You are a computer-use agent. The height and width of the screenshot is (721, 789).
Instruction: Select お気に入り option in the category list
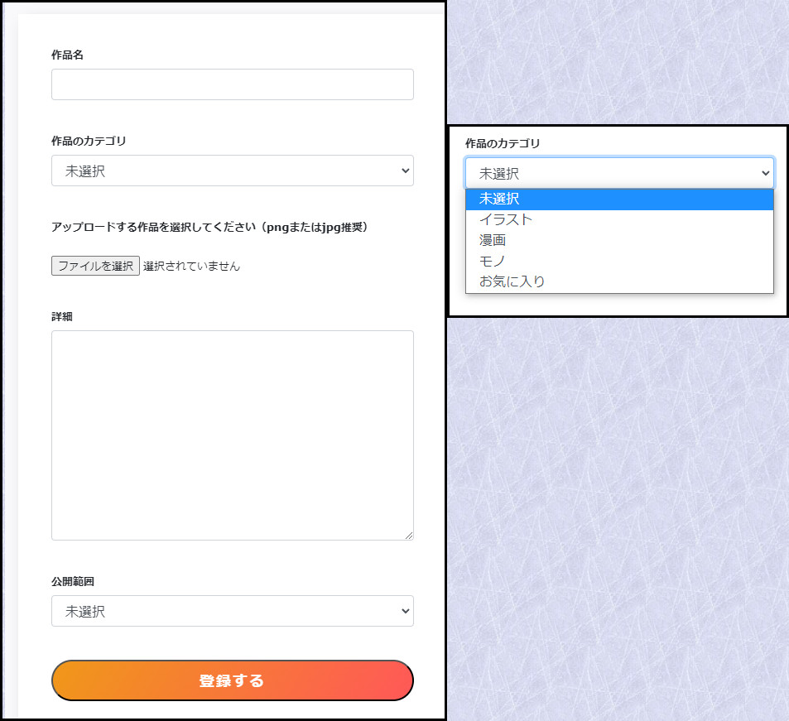619,281
